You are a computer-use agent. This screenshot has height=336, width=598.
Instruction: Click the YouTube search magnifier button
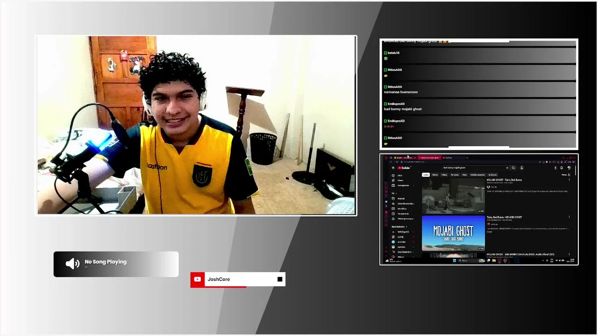click(513, 168)
